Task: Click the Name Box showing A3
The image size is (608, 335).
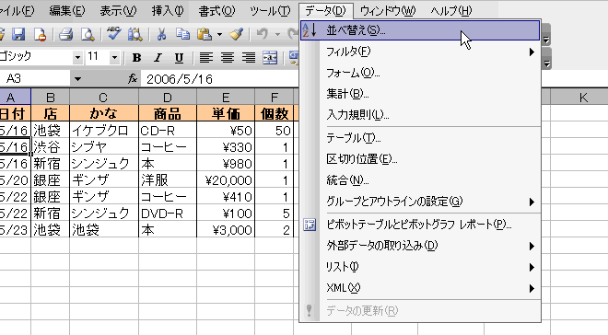Action: [35, 79]
